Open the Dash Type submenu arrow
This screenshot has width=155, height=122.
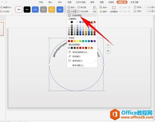pyautogui.click(x=95, y=61)
